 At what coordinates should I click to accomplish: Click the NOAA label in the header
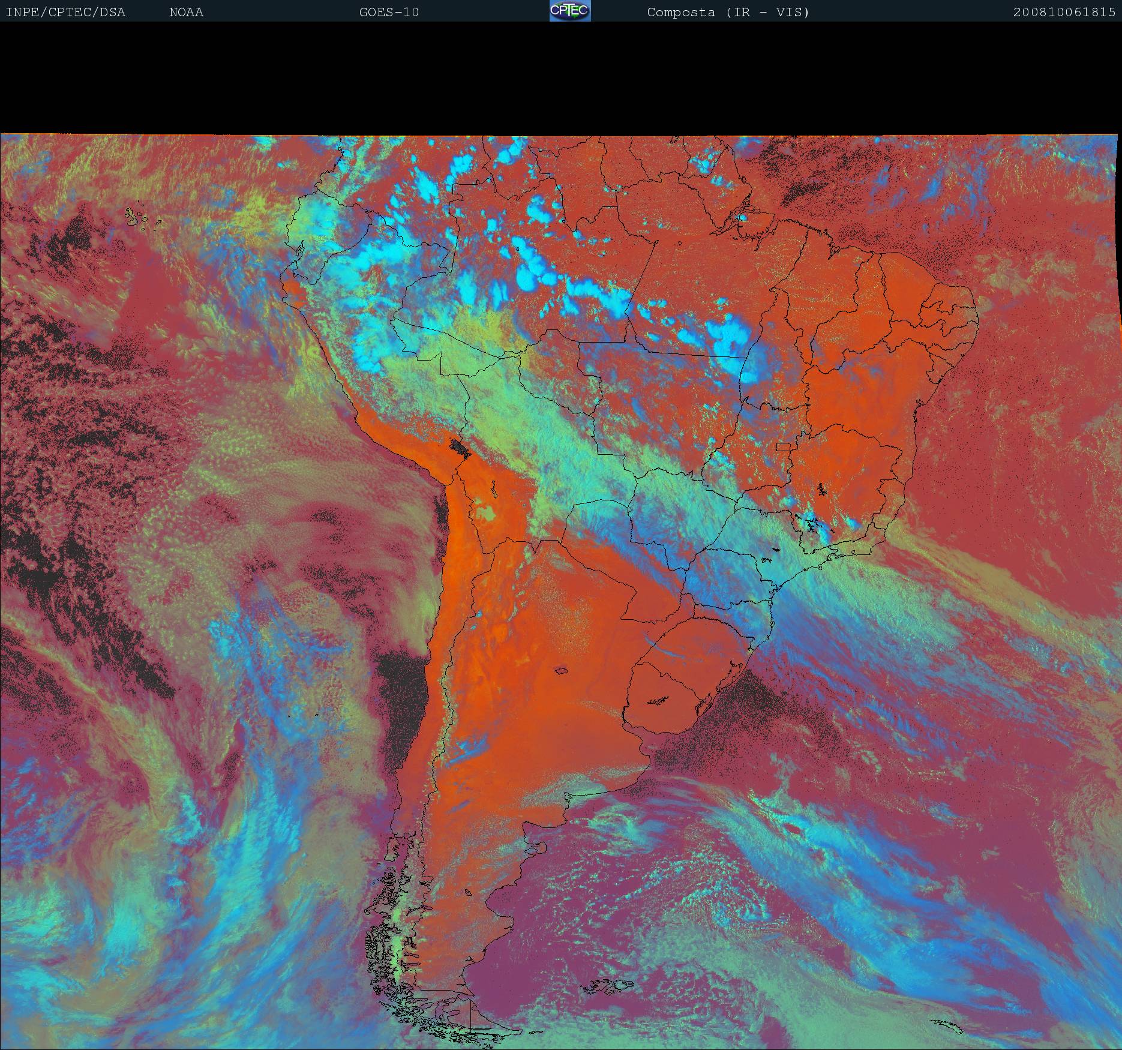[187, 13]
